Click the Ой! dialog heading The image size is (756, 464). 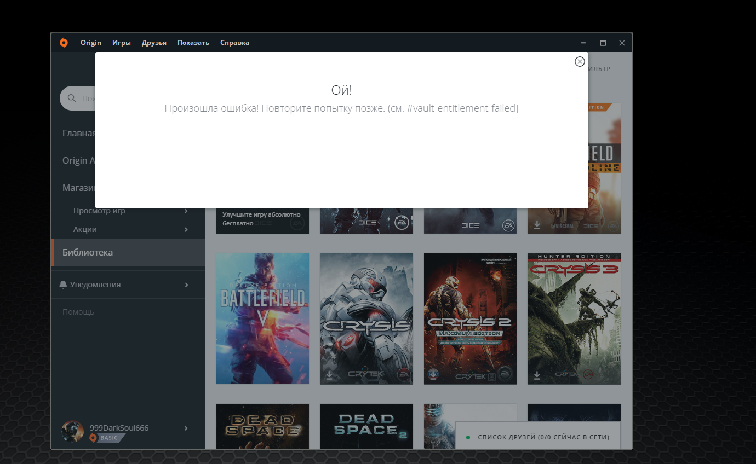[x=341, y=90]
